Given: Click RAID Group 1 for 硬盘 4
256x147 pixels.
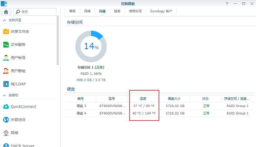Looking at the screenshot, I should click(x=237, y=113).
